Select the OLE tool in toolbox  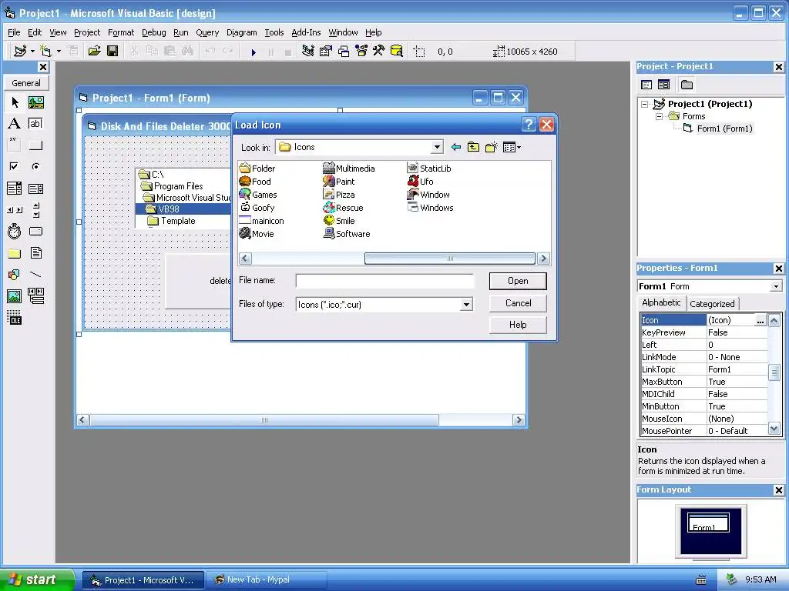[x=15, y=318]
